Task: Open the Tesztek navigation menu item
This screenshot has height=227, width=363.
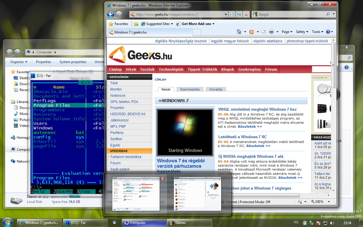Action: (147, 69)
